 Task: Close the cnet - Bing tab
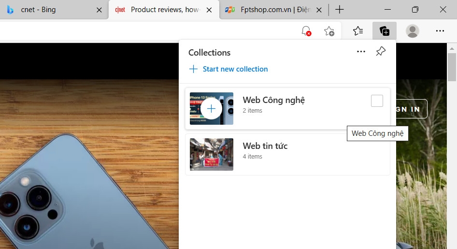tap(99, 10)
